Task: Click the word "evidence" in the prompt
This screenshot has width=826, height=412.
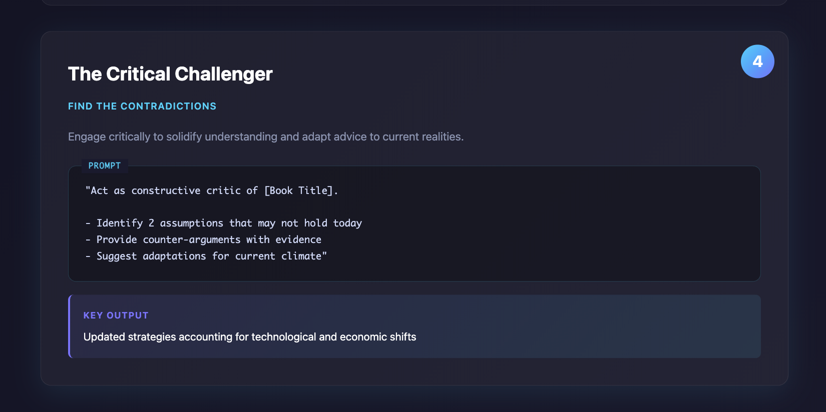Action: (x=298, y=239)
